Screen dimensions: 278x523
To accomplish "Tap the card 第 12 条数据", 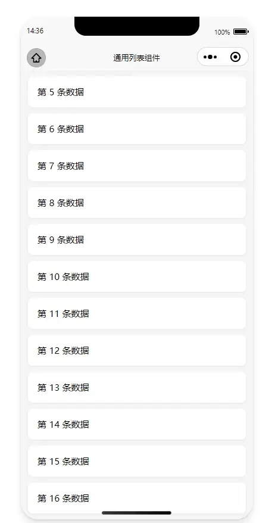I will [137, 351].
